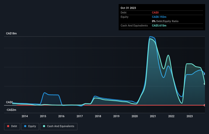209x134 pixels.
Task: Select the 2018 x-axis label
Action: click(x=98, y=116)
